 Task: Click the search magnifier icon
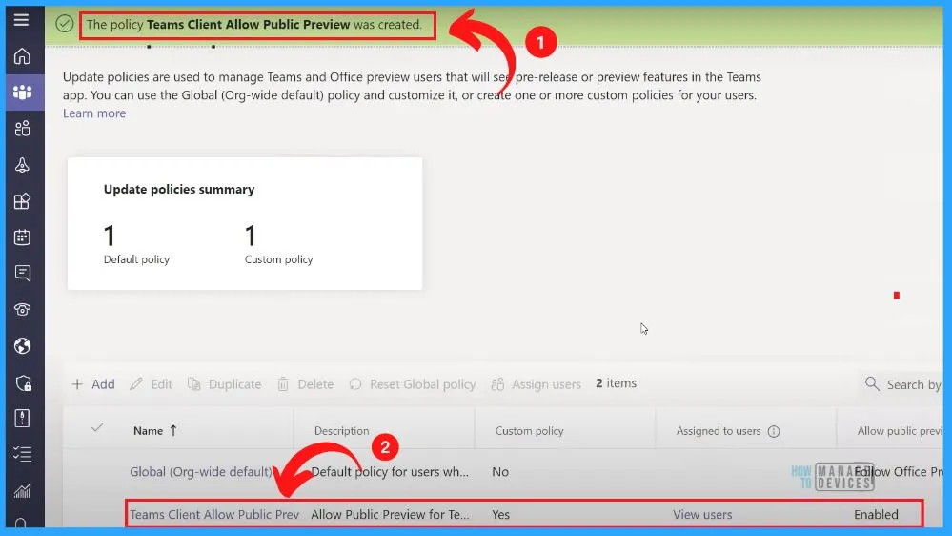[x=872, y=384]
